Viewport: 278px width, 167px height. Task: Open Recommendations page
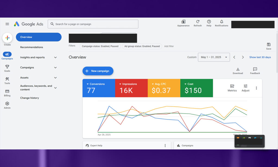(x=31, y=47)
